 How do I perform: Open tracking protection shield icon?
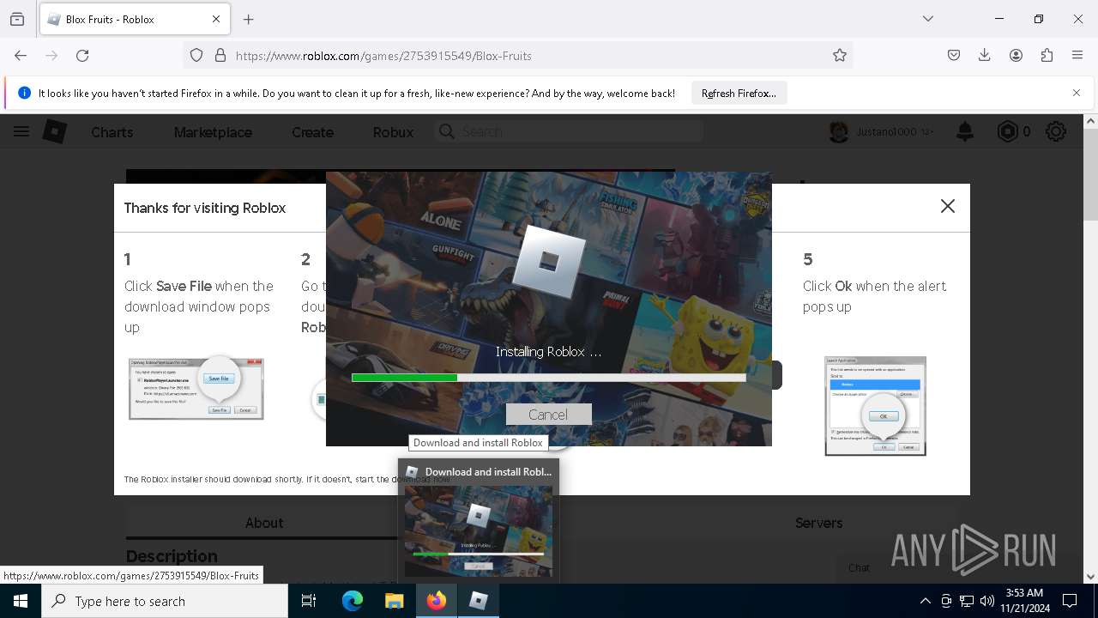point(196,55)
